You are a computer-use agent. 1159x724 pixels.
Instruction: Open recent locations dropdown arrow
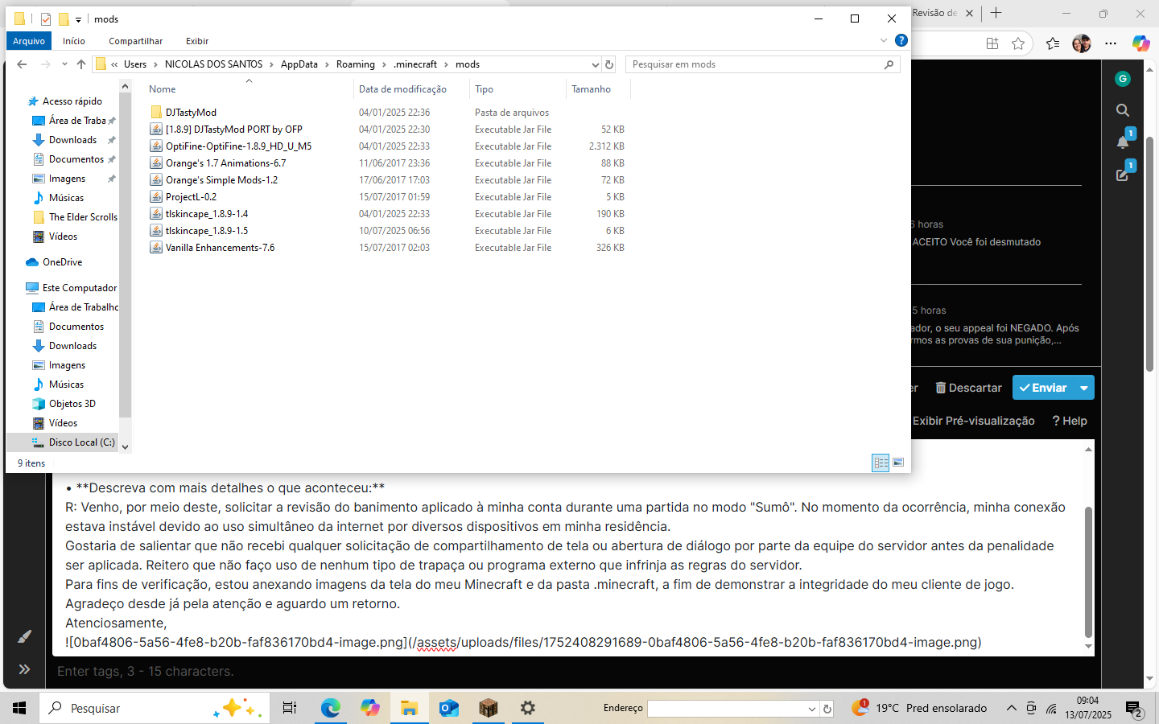(64, 64)
